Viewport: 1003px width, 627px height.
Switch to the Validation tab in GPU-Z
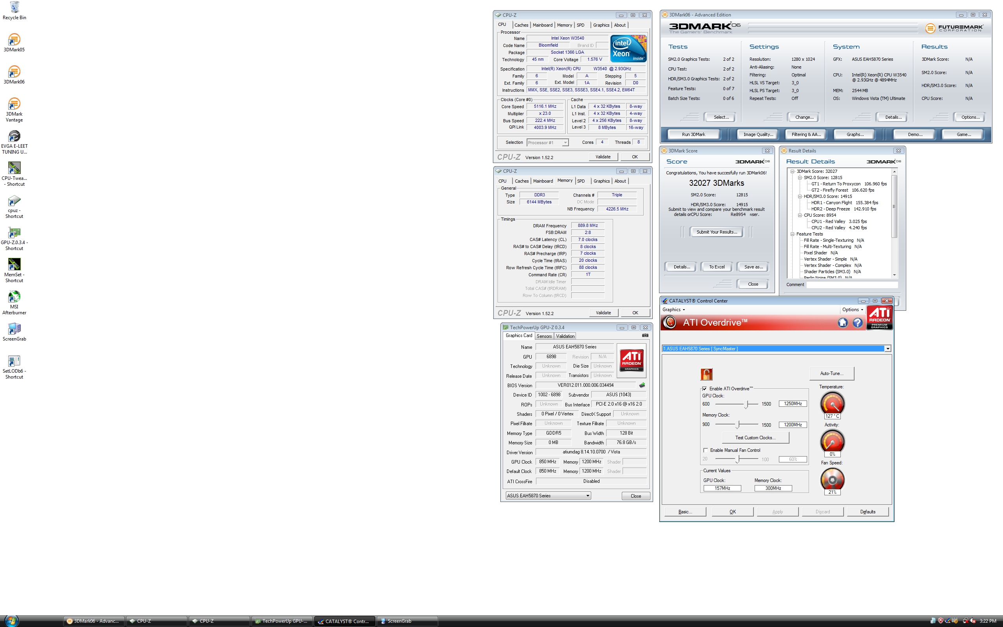coord(565,336)
